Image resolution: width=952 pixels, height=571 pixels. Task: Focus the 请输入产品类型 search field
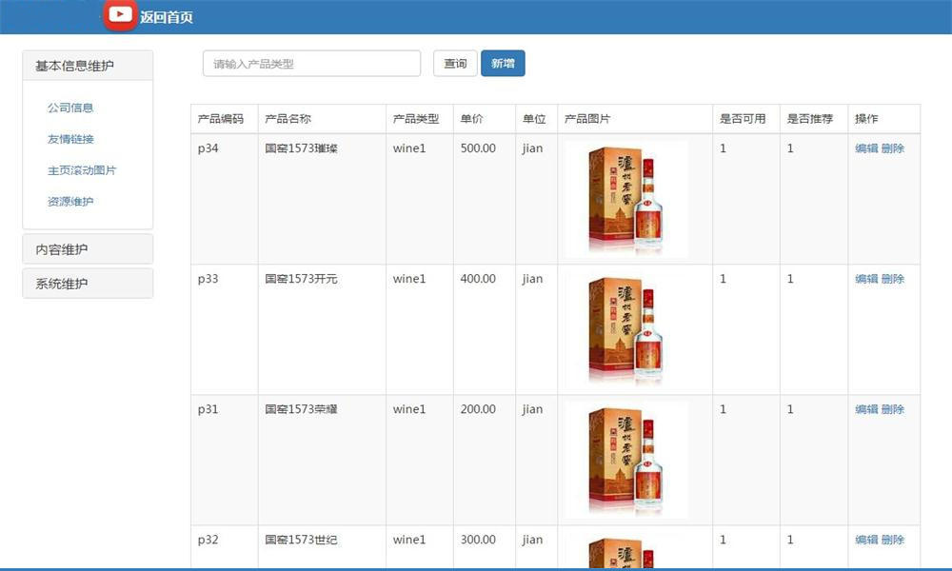(311, 64)
